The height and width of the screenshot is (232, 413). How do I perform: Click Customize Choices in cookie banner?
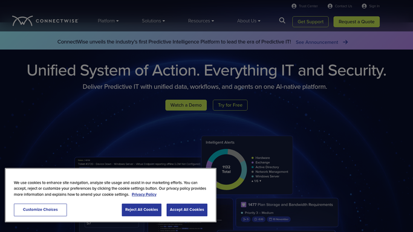[41, 210]
